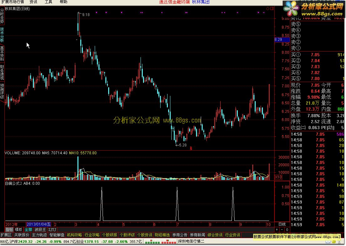Select the 指标 tab
346x246 pixels.
(x=9, y=230)
